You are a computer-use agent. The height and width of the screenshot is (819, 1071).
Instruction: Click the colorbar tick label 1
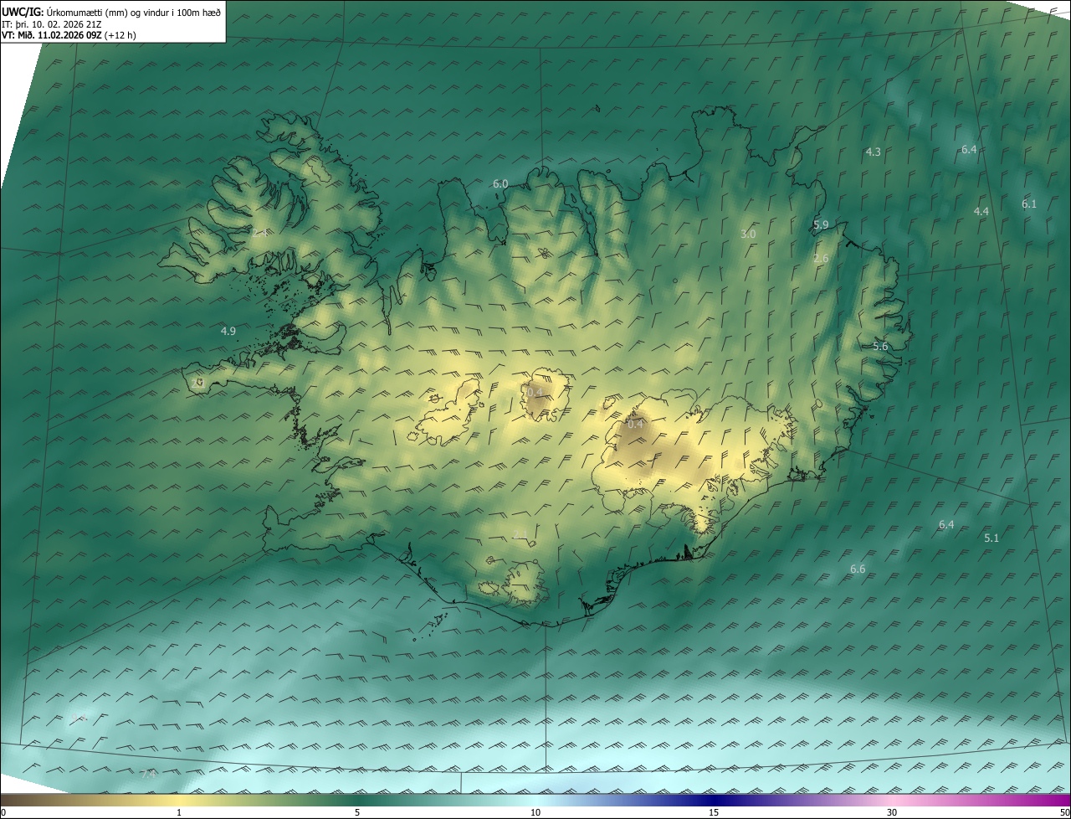click(179, 812)
